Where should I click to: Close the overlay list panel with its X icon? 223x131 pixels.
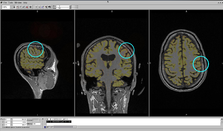pyautogui.click(x=43, y=119)
